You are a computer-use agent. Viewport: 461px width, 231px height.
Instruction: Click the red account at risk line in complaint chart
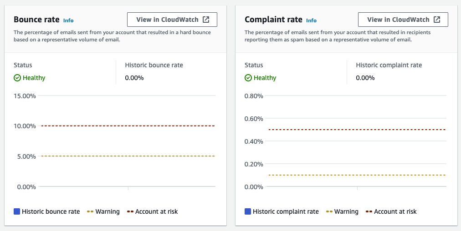[359, 130]
